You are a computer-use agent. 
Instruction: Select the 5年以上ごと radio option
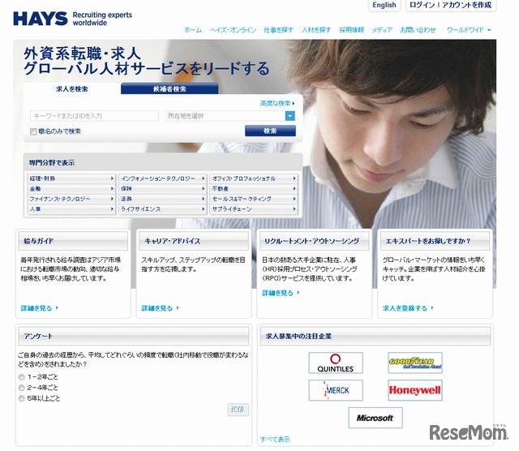22,398
